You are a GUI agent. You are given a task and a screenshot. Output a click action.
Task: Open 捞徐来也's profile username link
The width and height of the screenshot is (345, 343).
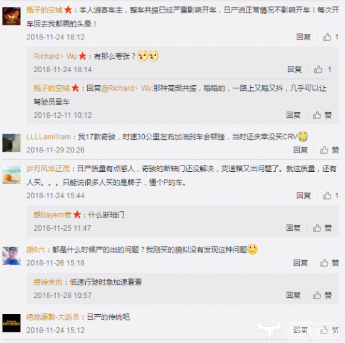(48, 282)
